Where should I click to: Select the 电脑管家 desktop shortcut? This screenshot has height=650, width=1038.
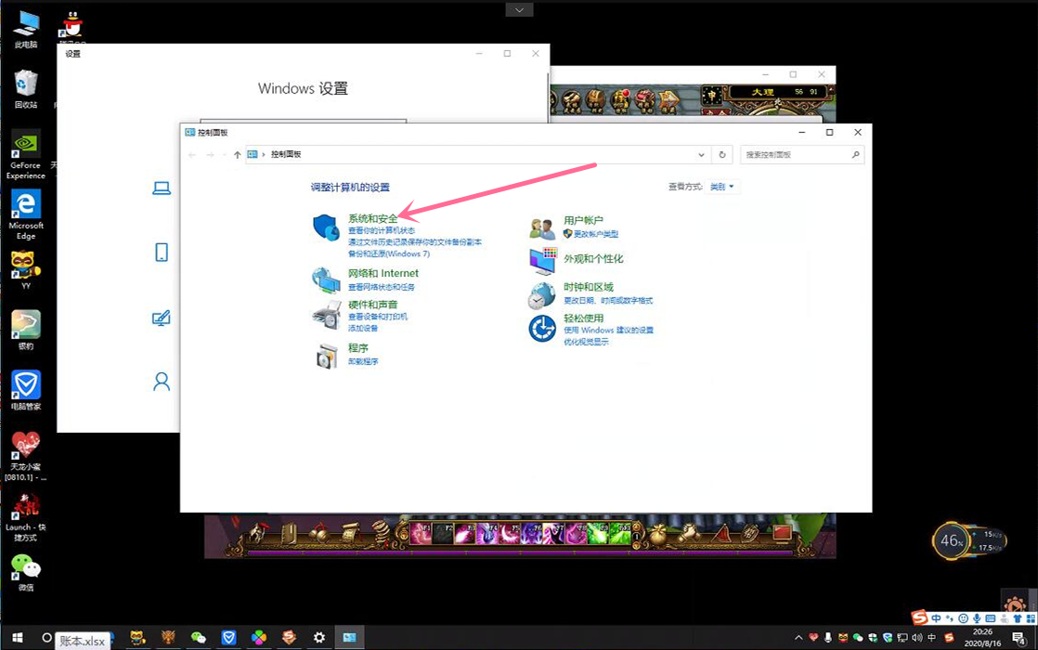click(x=26, y=391)
